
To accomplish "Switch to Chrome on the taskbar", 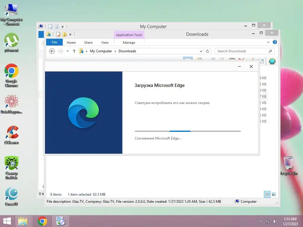I will click(42, 221).
